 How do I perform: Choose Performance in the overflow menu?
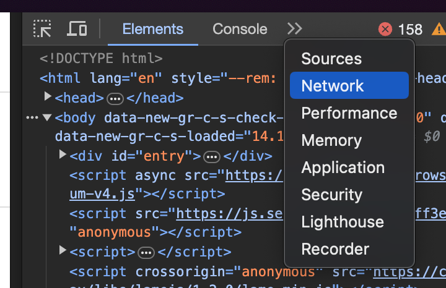click(349, 113)
